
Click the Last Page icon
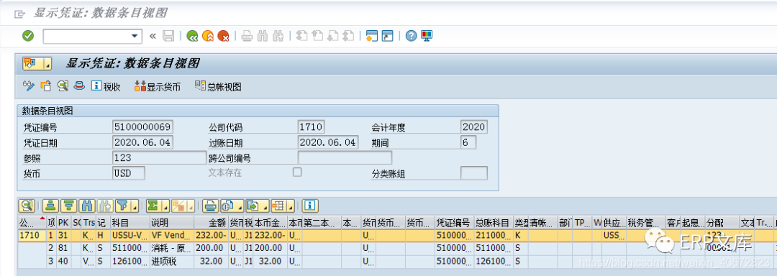tap(348, 36)
